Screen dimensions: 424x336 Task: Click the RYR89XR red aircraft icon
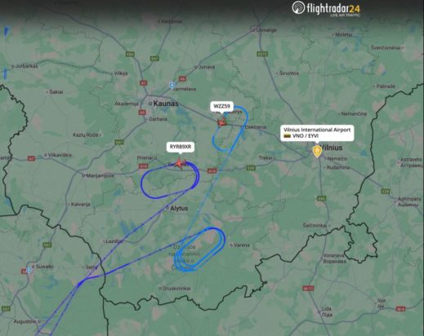(180, 164)
